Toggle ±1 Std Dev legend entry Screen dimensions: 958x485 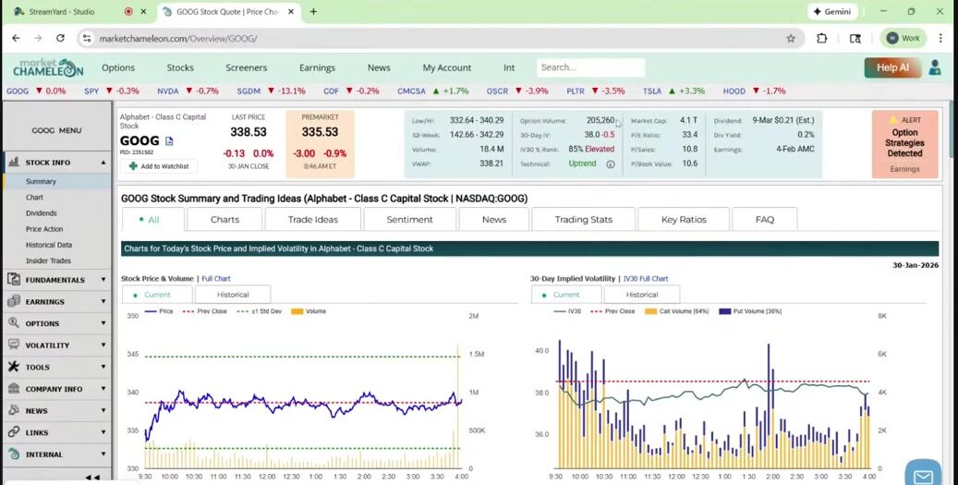pos(259,311)
